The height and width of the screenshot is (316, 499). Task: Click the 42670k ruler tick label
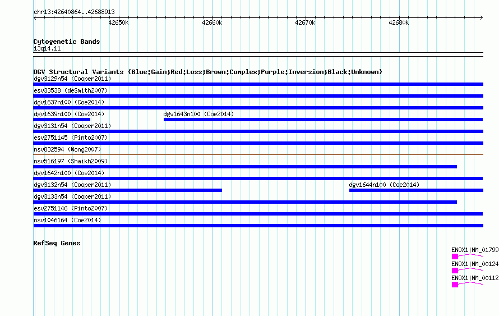(x=305, y=22)
